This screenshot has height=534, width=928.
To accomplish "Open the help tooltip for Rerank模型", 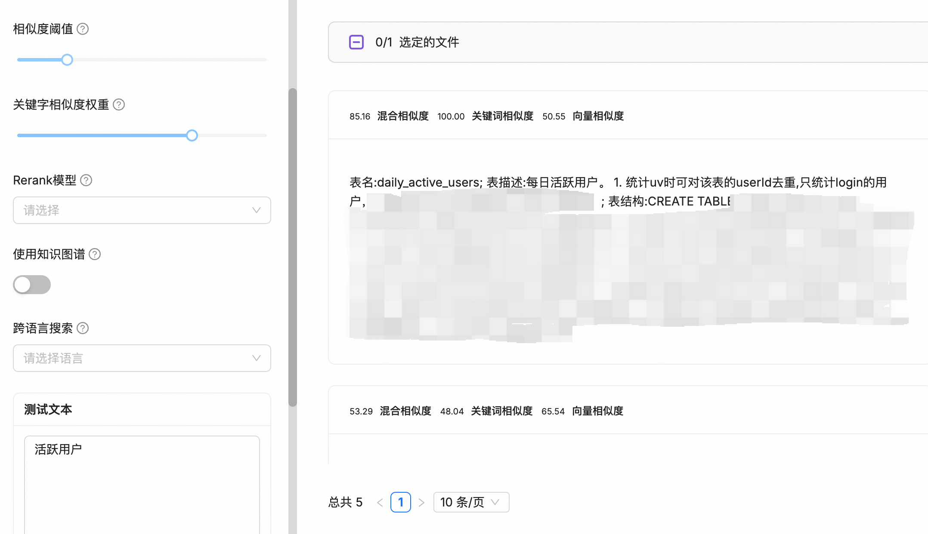I will [87, 181].
